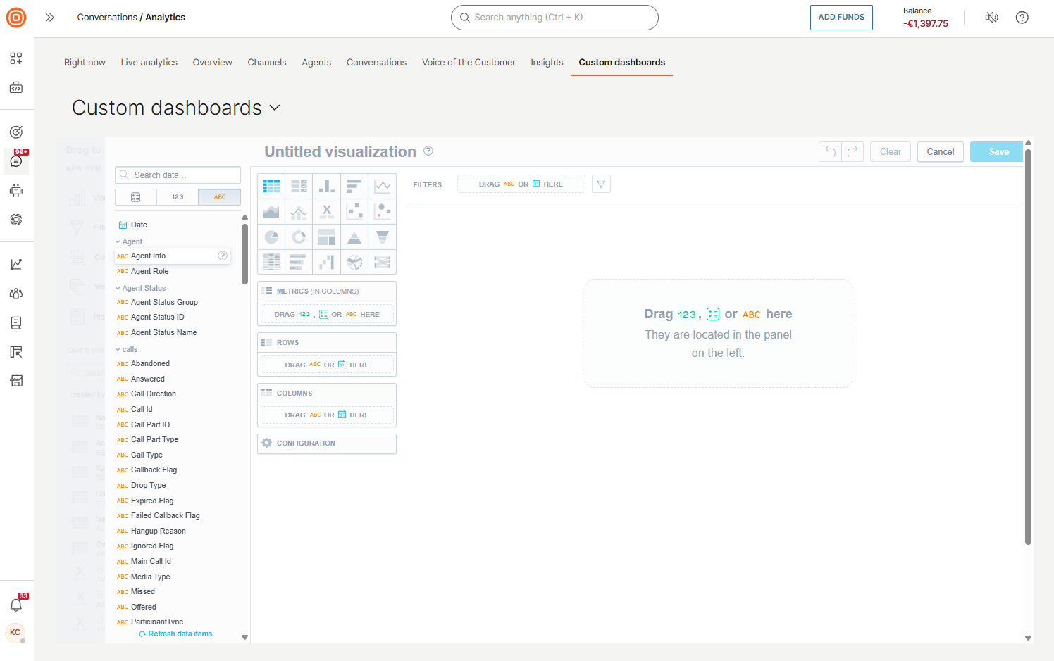Screen dimensions: 1054x661
Task: Select the area chart visualization
Action: click(271, 210)
